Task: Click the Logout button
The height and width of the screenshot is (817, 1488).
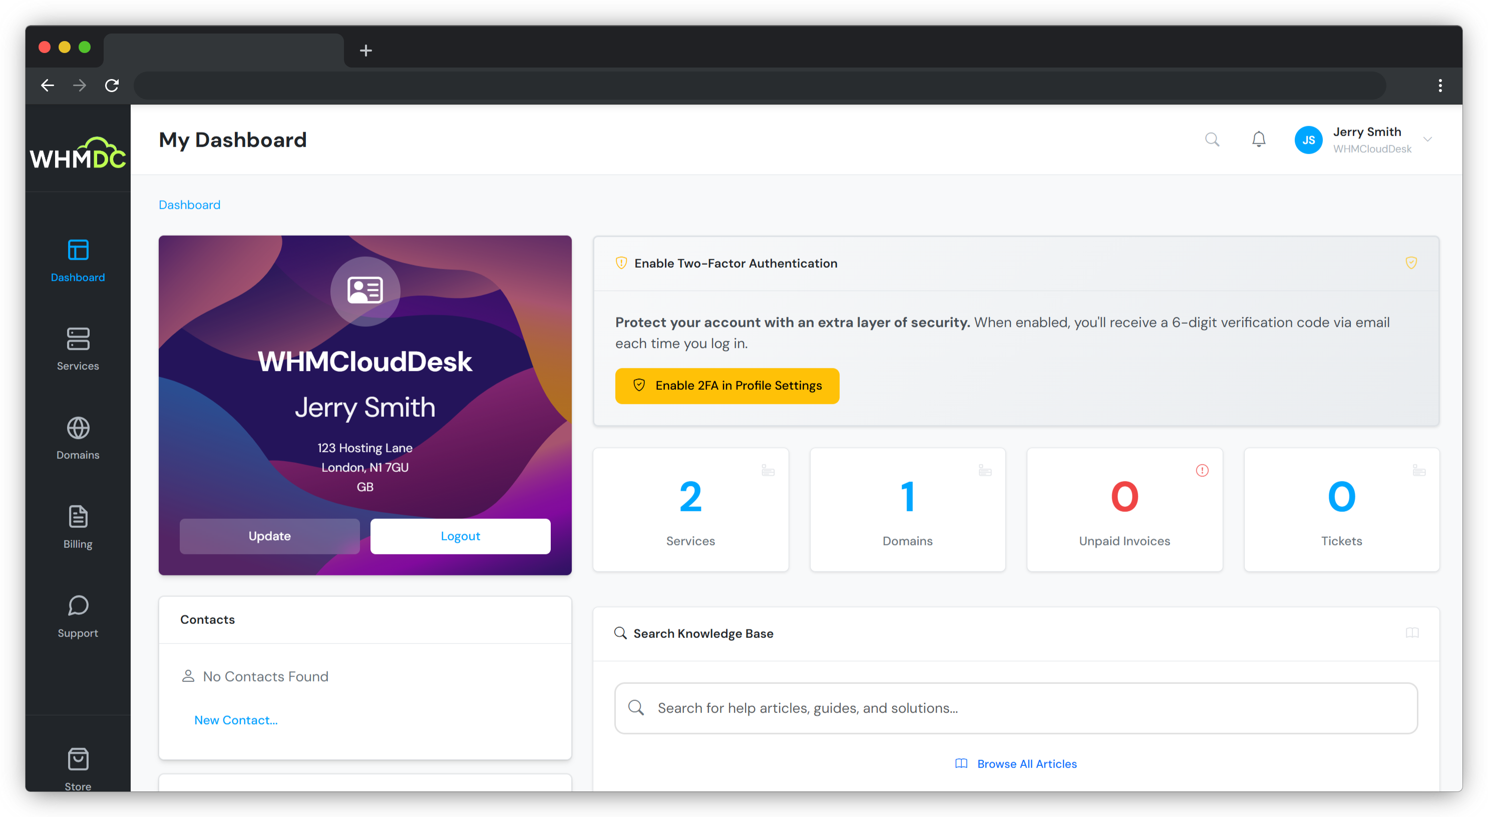Action: coord(460,536)
